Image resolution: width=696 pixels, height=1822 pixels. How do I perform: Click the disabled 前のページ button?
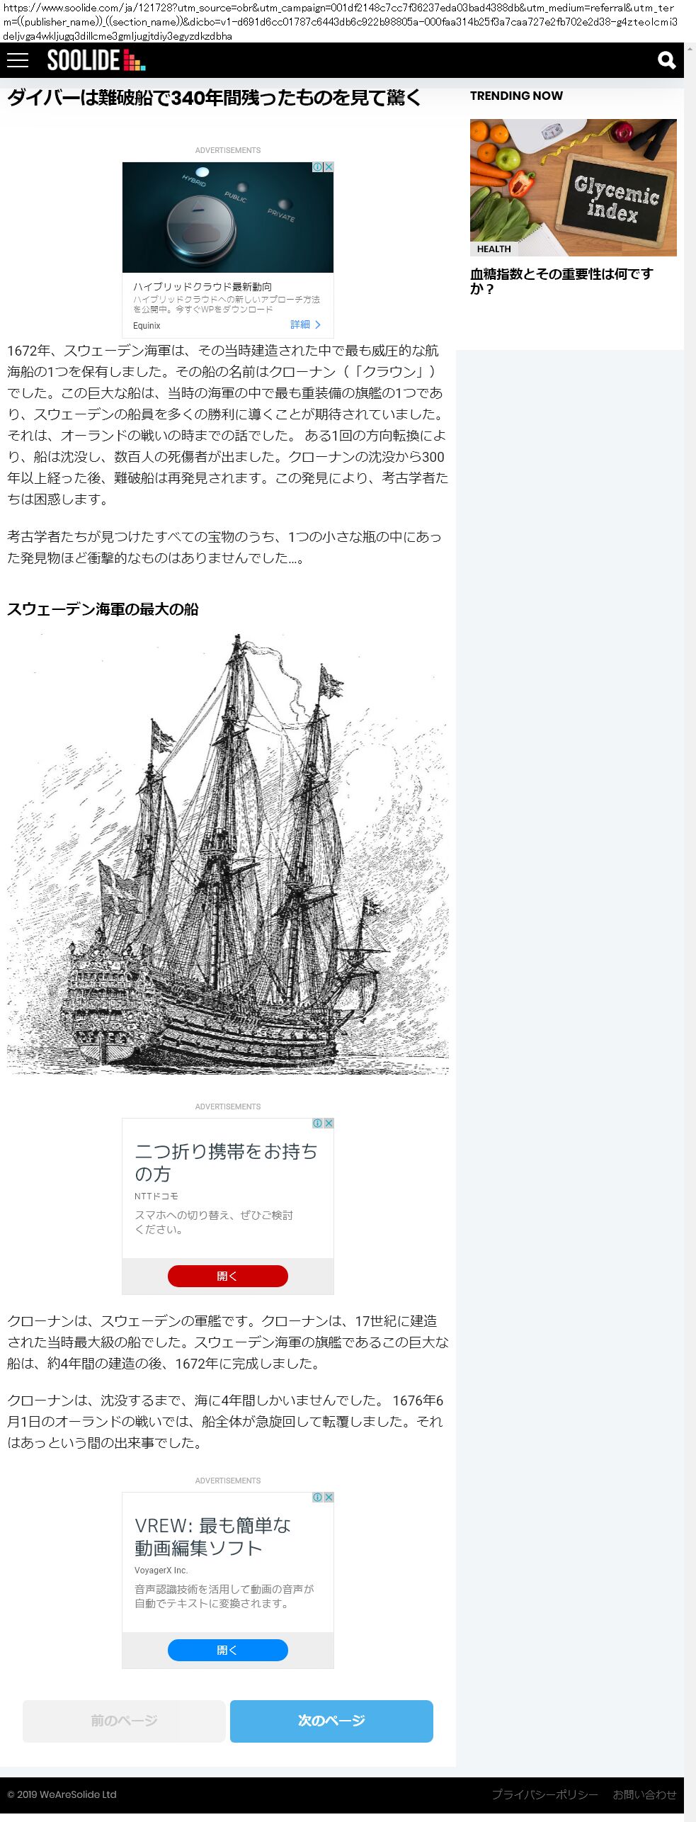(x=124, y=1721)
